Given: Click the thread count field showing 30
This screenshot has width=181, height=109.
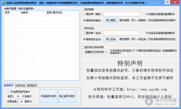Looking at the screenshot, I should pos(21,101).
